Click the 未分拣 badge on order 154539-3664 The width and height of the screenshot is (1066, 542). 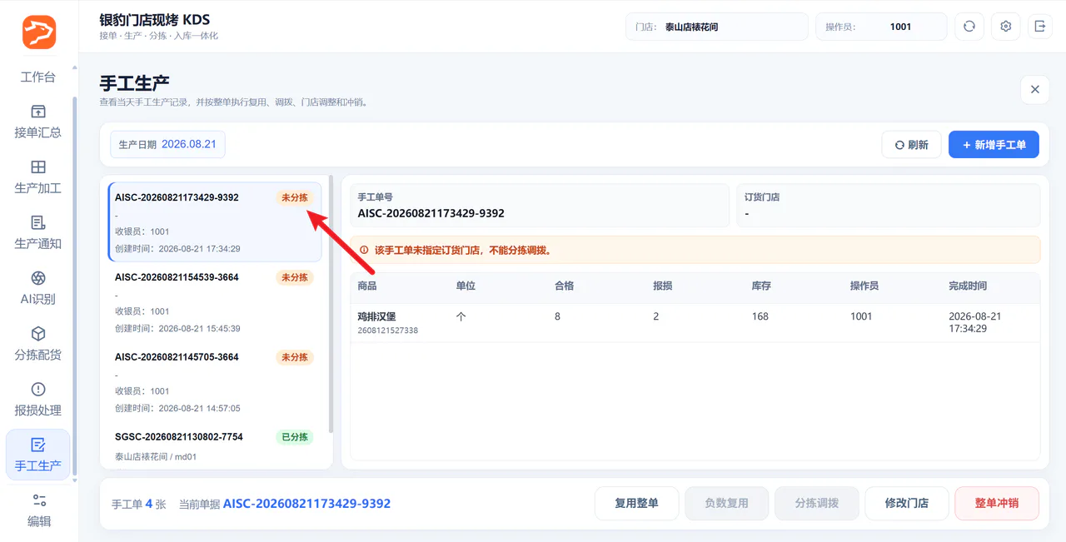coord(295,277)
